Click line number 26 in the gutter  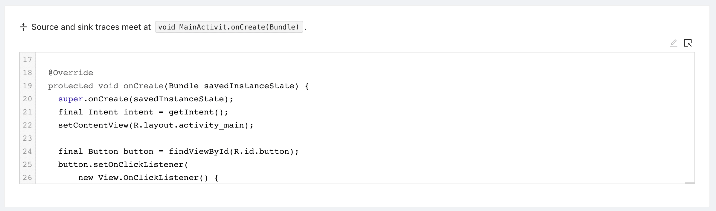pos(28,178)
